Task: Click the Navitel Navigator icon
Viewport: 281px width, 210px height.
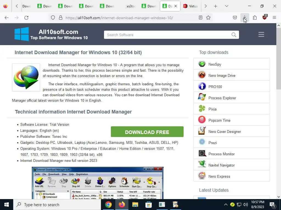Action: coord(202,164)
